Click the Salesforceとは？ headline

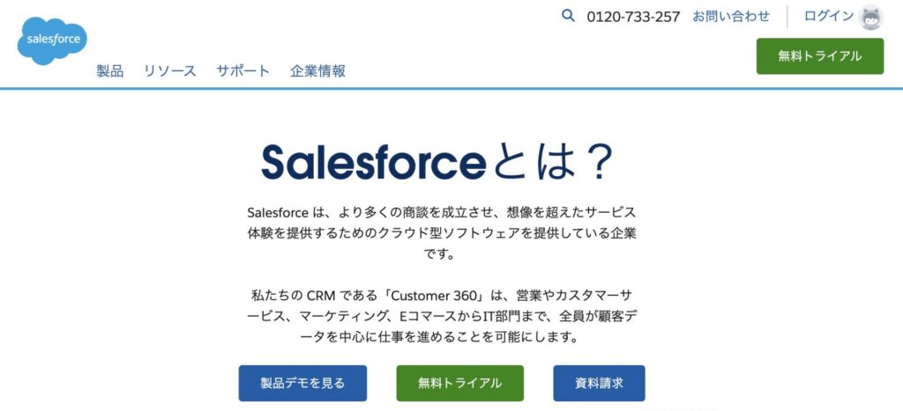pyautogui.click(x=437, y=163)
